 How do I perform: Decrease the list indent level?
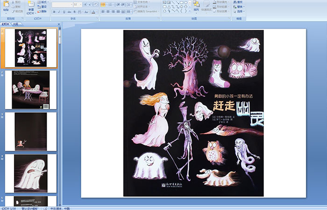coord(118,4)
